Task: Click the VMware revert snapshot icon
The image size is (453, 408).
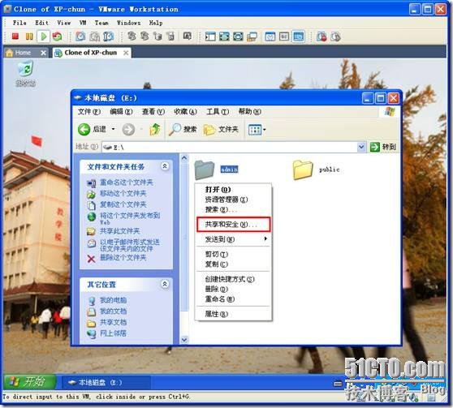Action: click(x=94, y=37)
